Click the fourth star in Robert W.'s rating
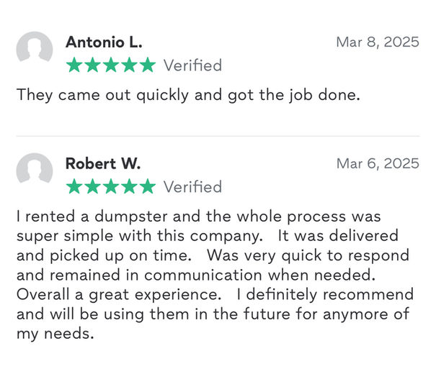 pyautogui.click(x=128, y=187)
